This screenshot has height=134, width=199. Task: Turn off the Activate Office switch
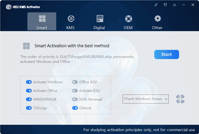(29, 91)
